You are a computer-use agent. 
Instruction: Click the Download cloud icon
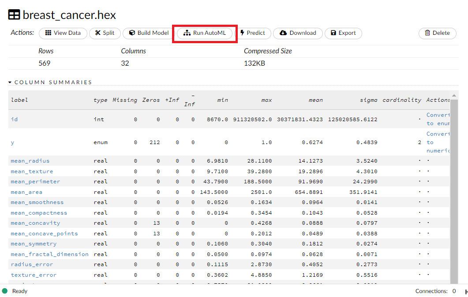point(283,33)
